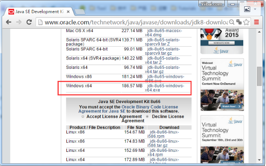
Task: Click the scrollbar down arrow
Action: (x=259, y=160)
